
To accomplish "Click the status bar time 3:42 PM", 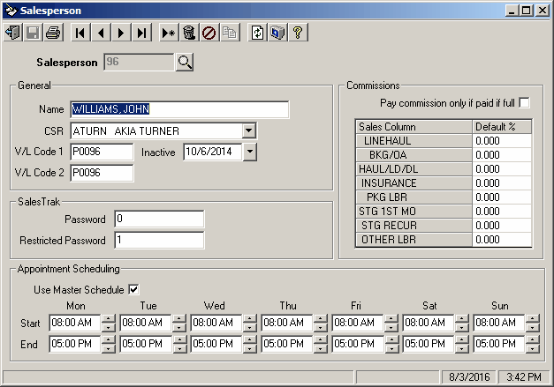I will (x=524, y=377).
